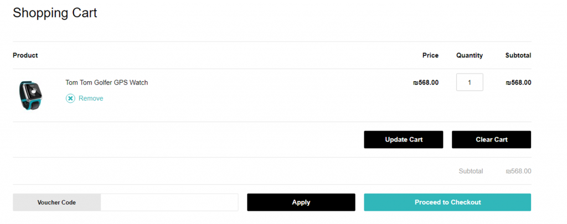Click the grey cart Subtotal label
The width and height of the screenshot is (567, 224).
471,171
